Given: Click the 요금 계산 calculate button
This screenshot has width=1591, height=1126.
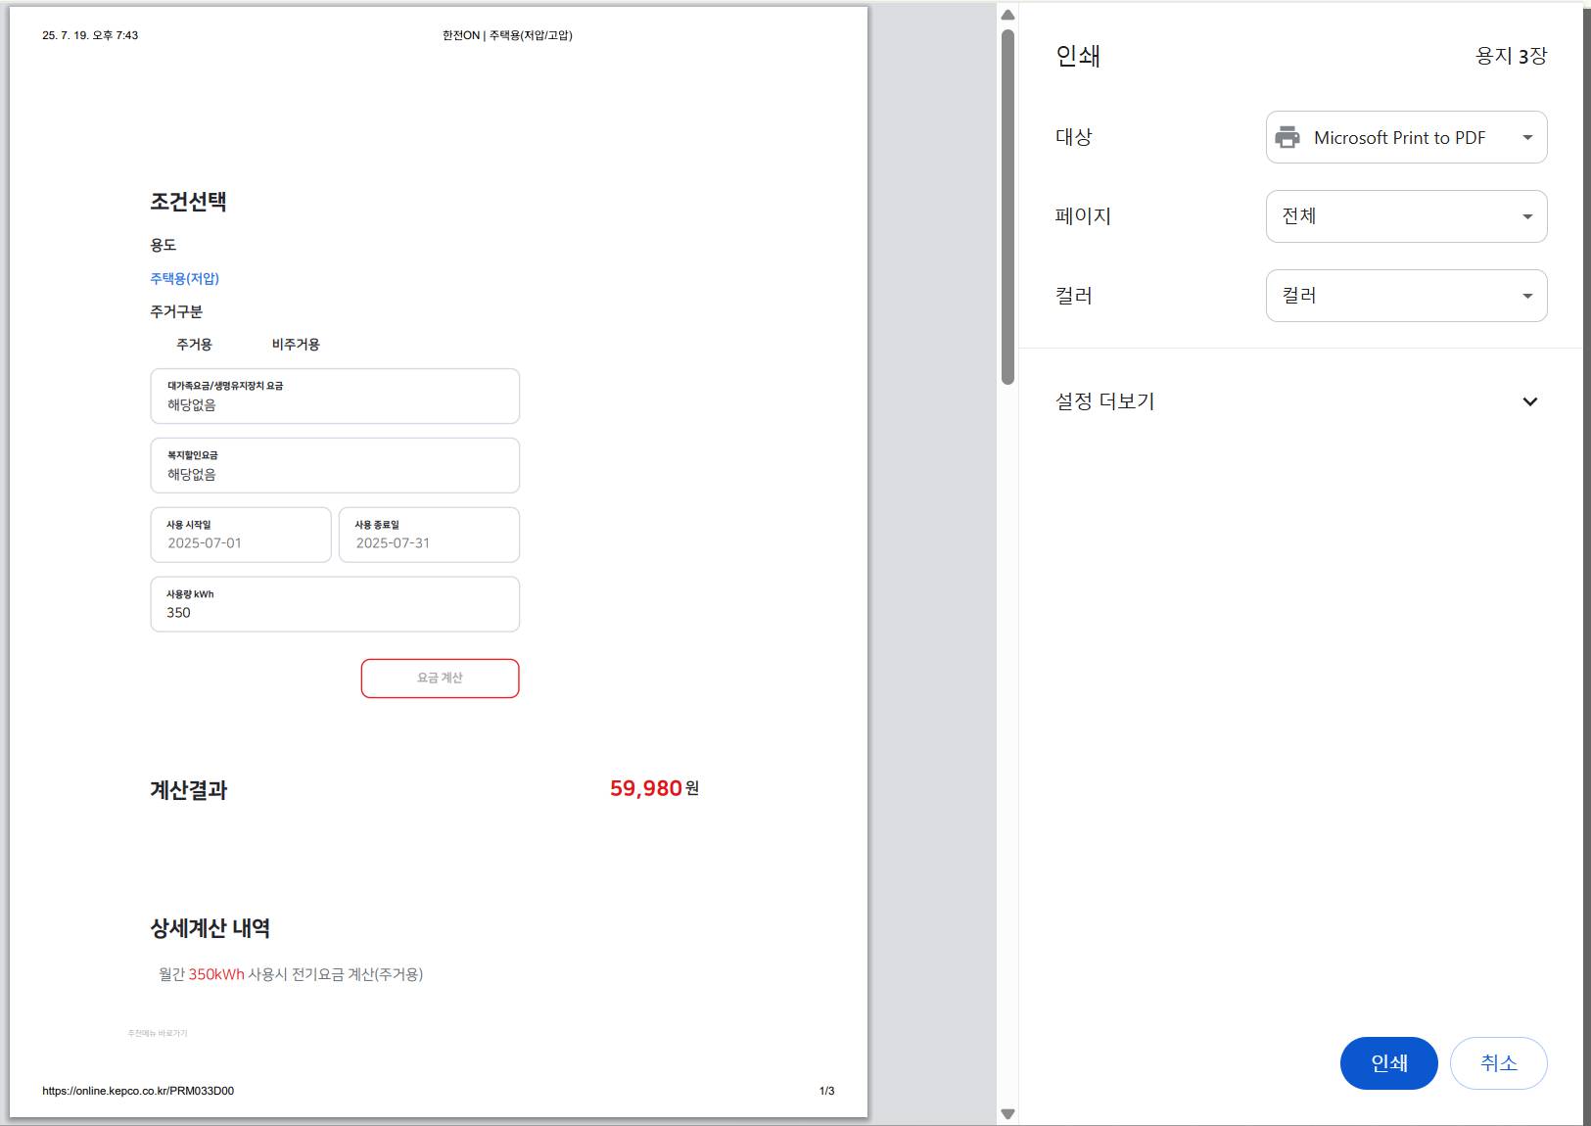Looking at the screenshot, I should (x=440, y=678).
